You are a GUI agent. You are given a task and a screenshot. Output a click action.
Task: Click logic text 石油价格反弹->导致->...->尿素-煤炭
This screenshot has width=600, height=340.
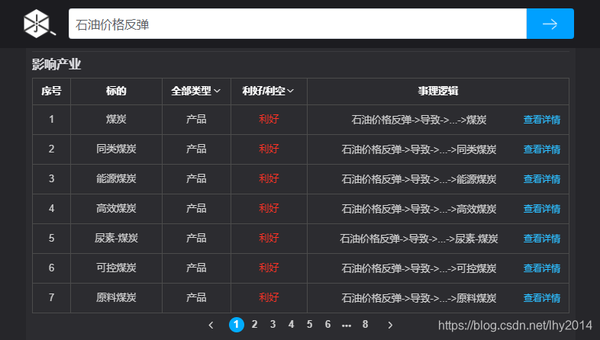pyautogui.click(x=419, y=239)
